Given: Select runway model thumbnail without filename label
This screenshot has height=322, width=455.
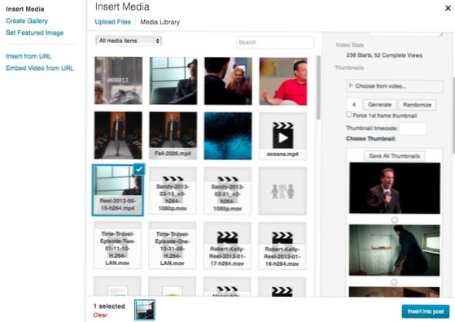Looking at the screenshot, I should point(118,135).
